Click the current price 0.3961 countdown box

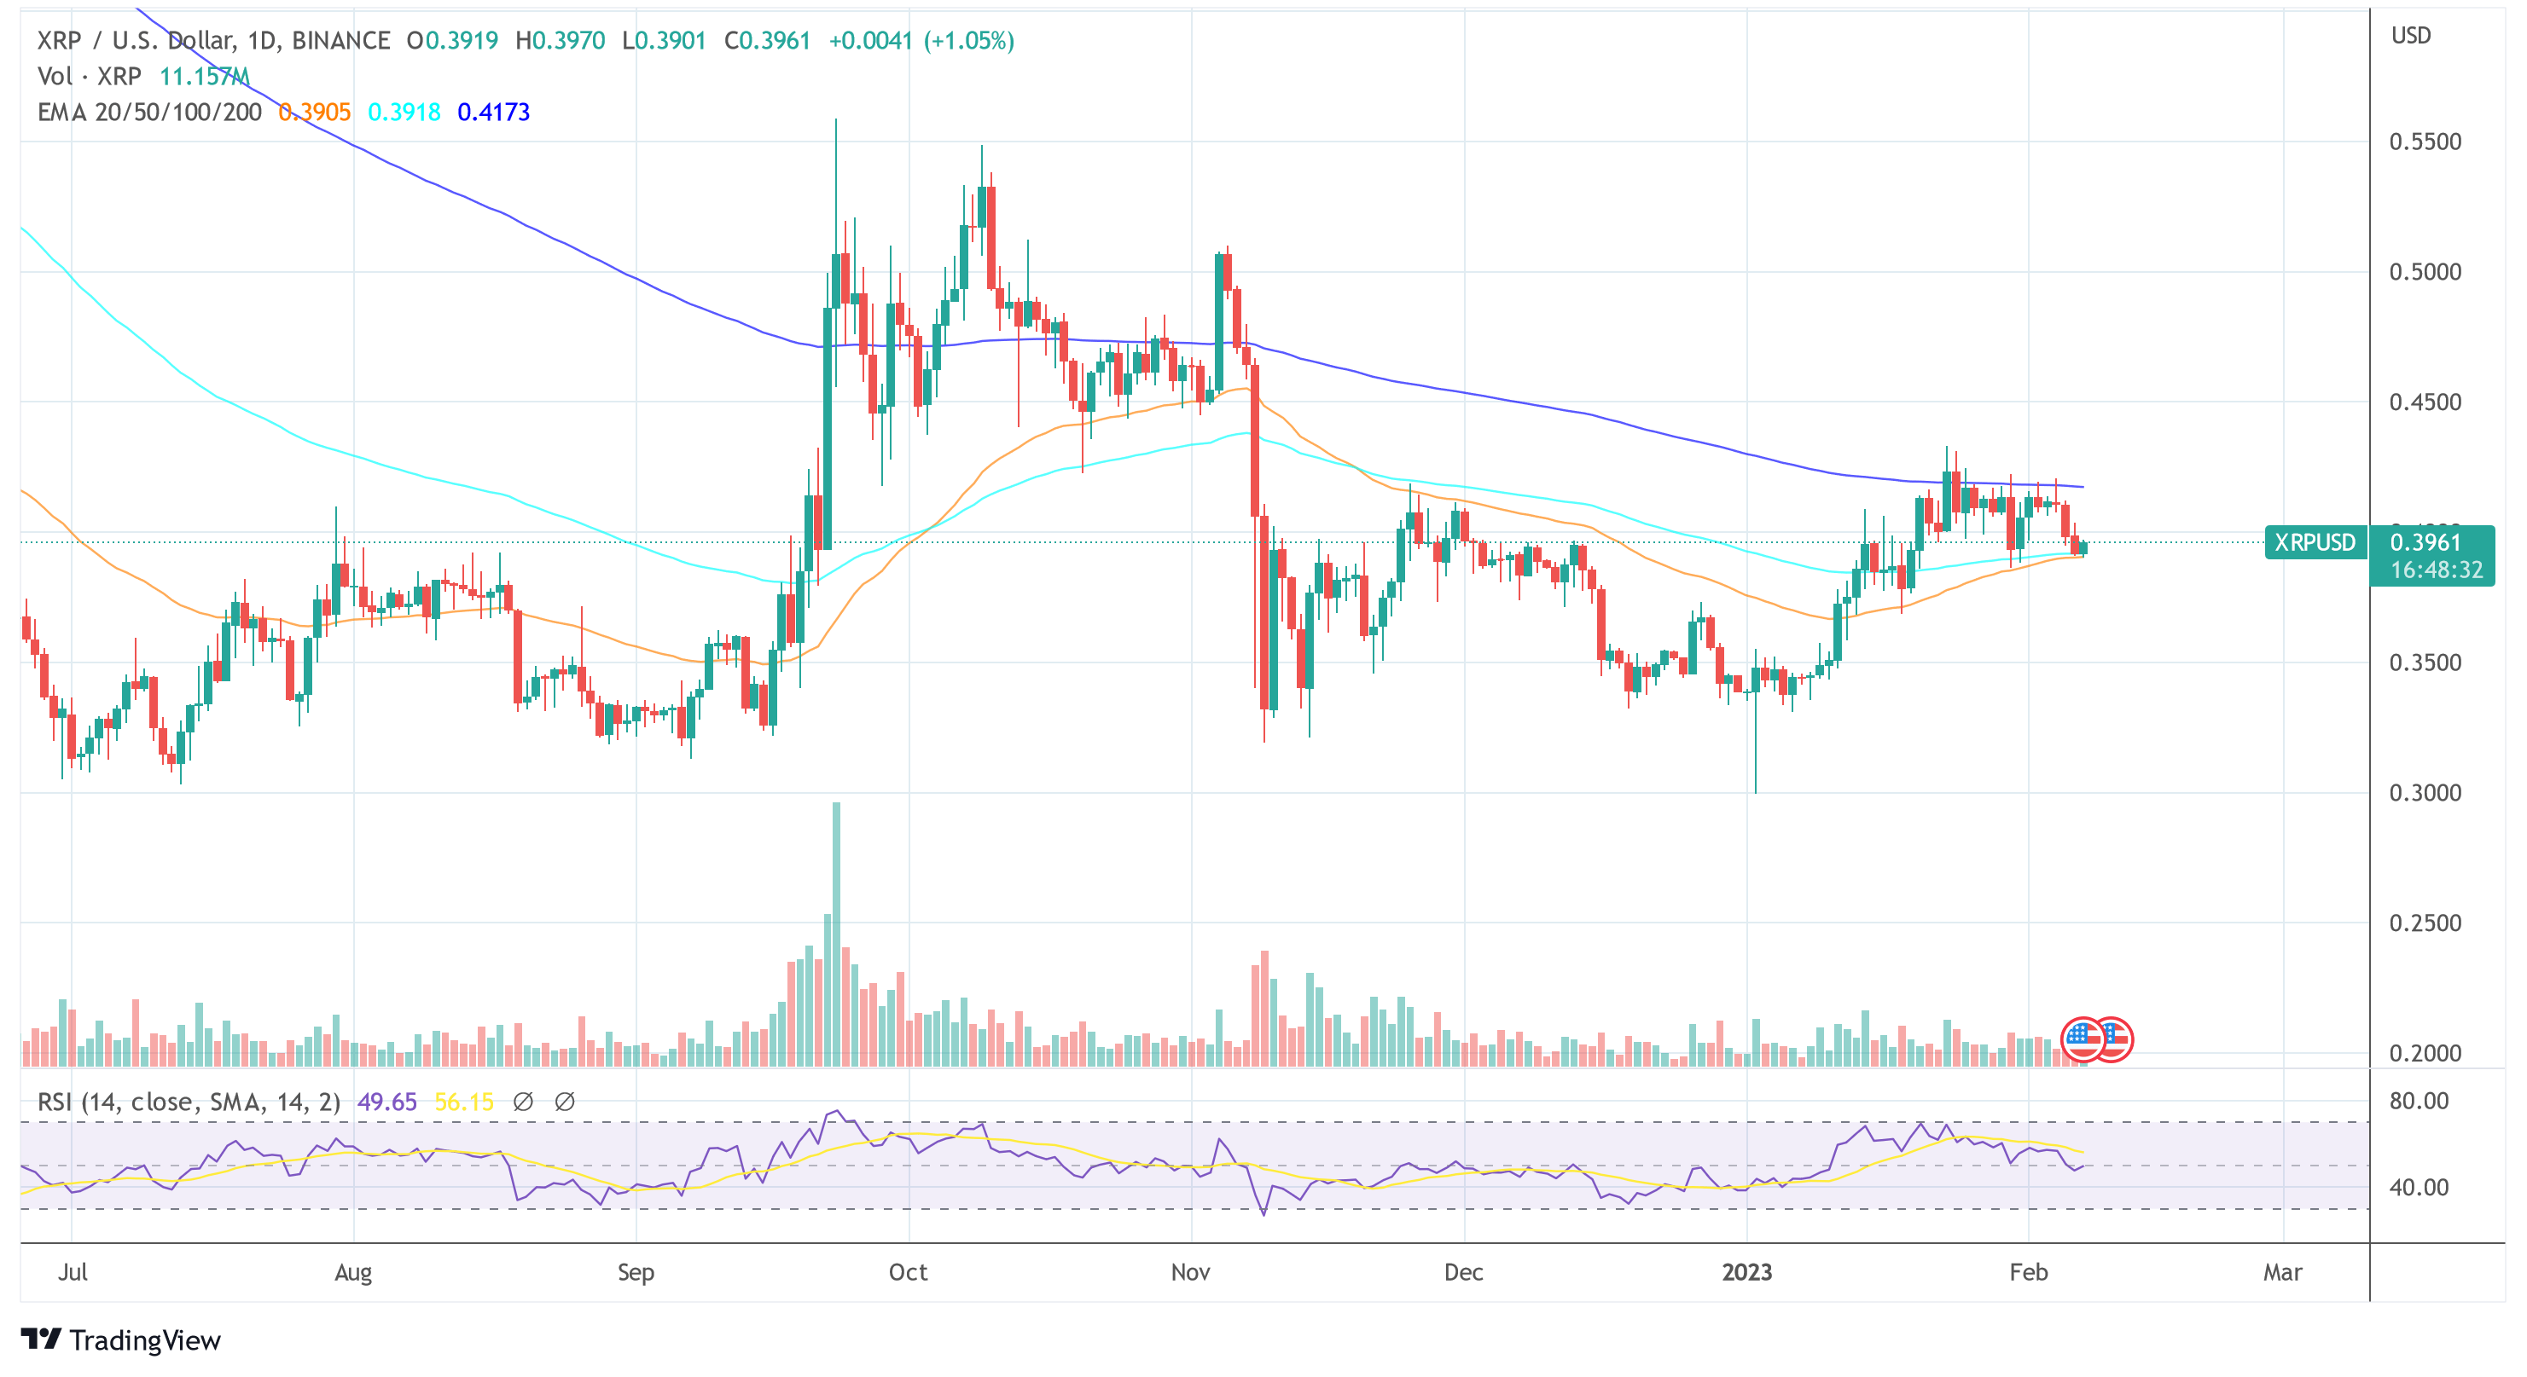tap(2433, 556)
